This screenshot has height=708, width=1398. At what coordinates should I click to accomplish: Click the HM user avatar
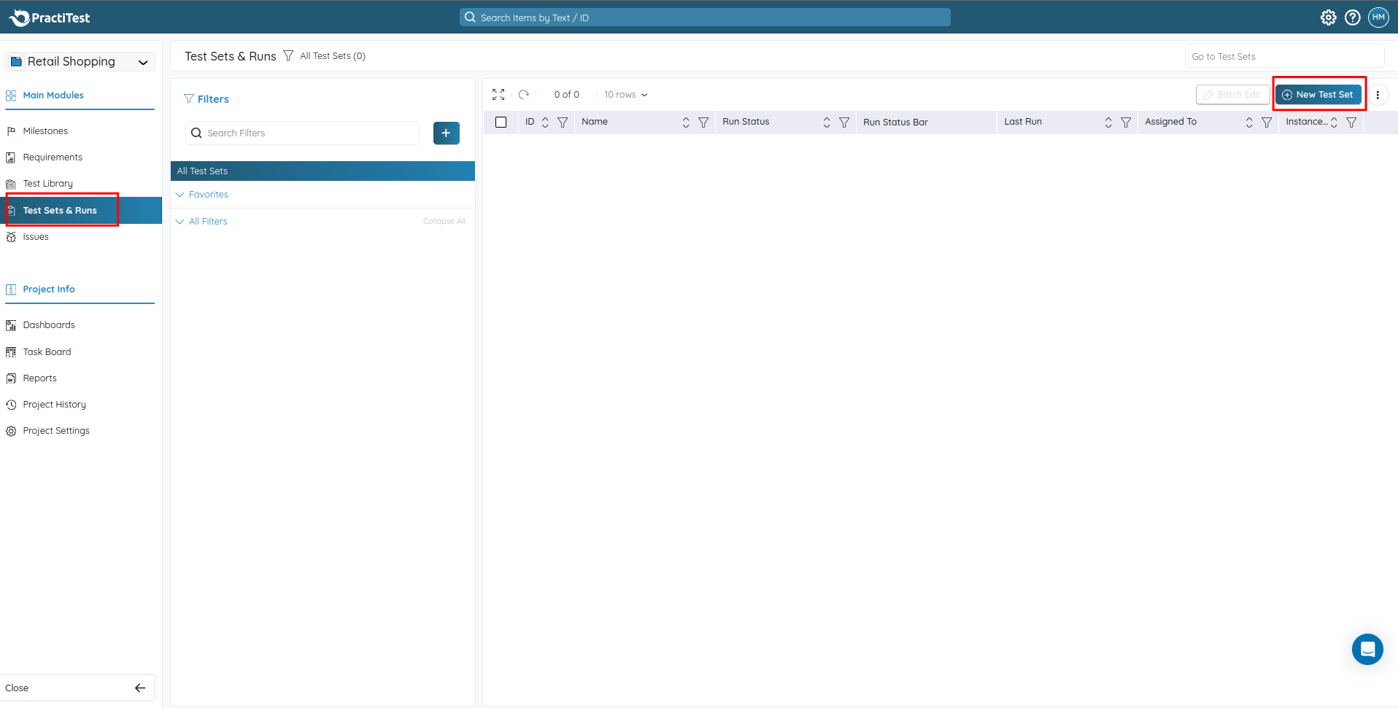[1378, 17]
